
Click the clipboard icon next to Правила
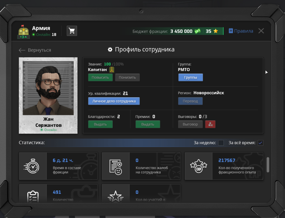pos(231,31)
